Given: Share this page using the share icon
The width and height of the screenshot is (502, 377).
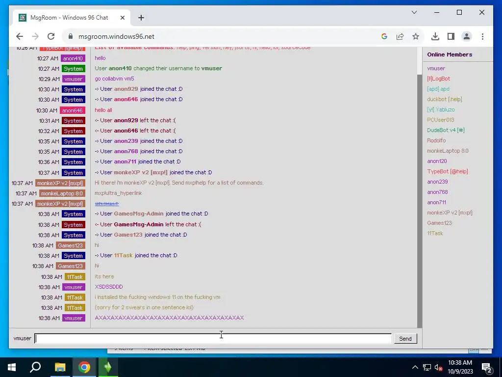Looking at the screenshot, I should click(400, 36).
